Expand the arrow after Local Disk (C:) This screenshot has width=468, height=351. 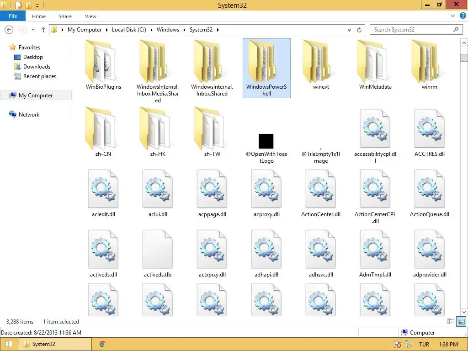point(152,30)
